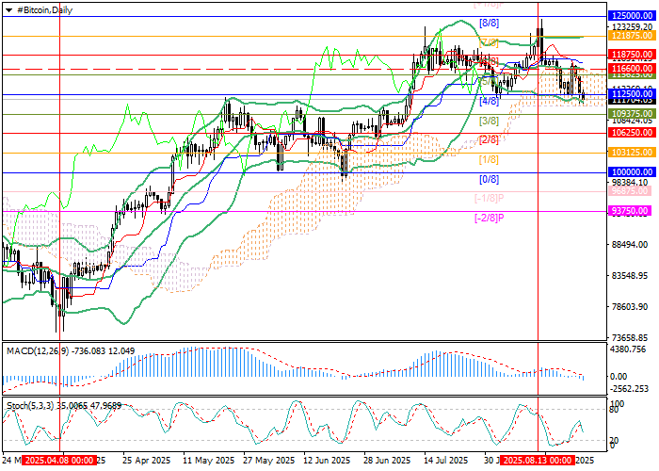Select the 100000.00 price level label
The image size is (659, 471).
click(632, 172)
